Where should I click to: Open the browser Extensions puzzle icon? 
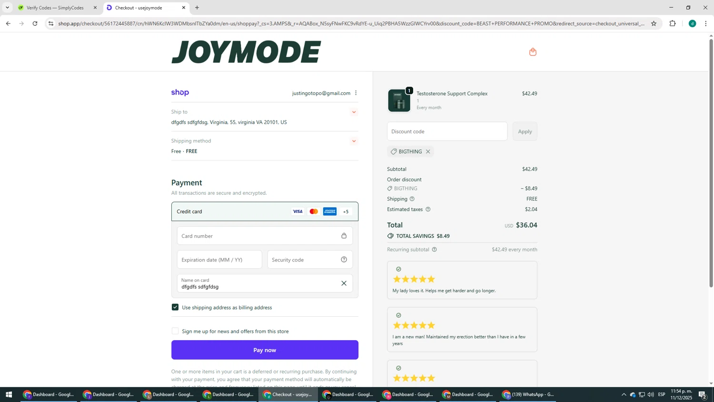pos(673,23)
